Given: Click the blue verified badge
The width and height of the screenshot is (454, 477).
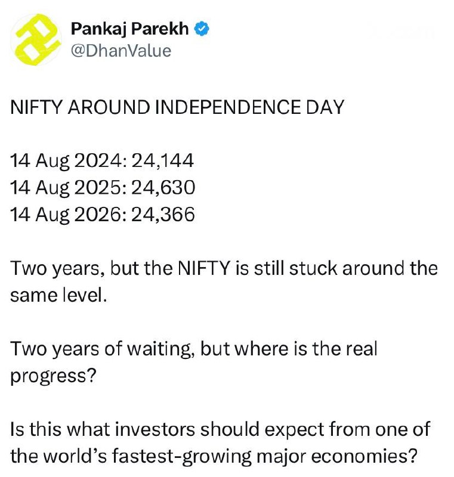Looking at the screenshot, I should point(202,29).
